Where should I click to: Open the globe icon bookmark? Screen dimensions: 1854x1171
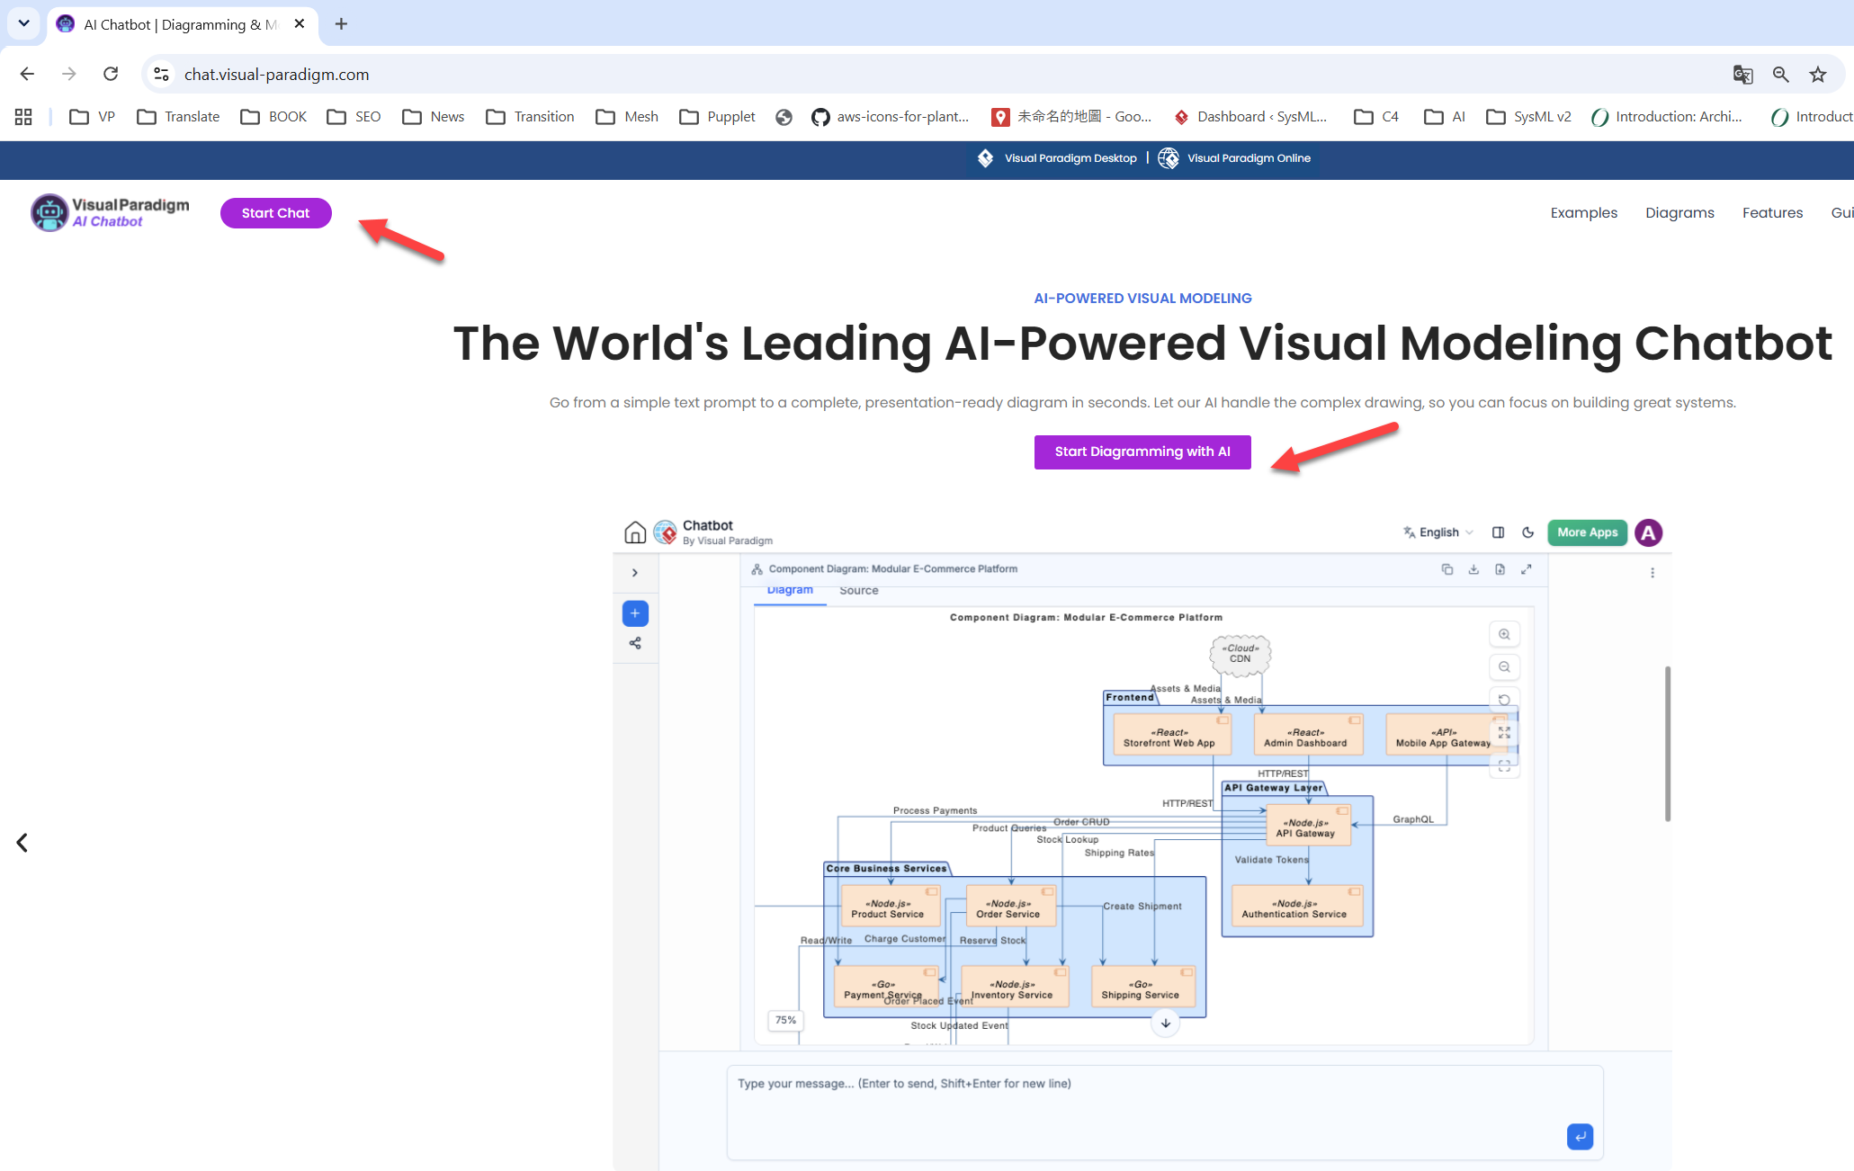pyautogui.click(x=784, y=117)
